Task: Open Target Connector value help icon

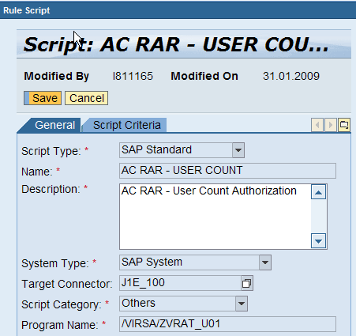Action: (x=247, y=284)
